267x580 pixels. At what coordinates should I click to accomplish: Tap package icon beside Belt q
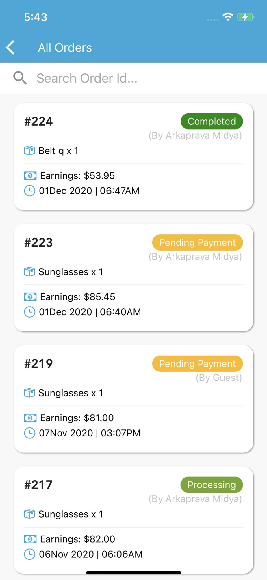pyautogui.click(x=29, y=151)
